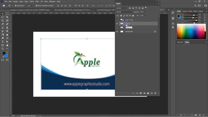Open the File menu
The height and width of the screenshot is (117, 208).
[6, 1]
